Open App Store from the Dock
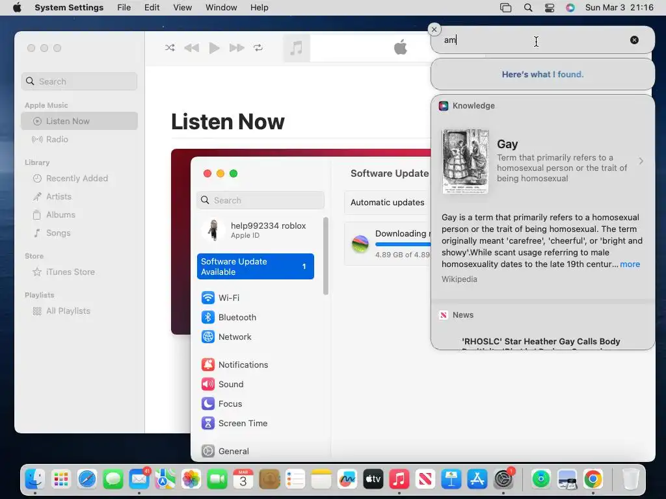The image size is (666, 499). tap(477, 480)
